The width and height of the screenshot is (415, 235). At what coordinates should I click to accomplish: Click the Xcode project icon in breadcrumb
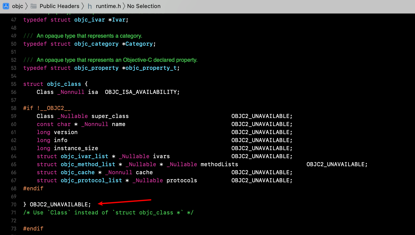(x=6, y=6)
